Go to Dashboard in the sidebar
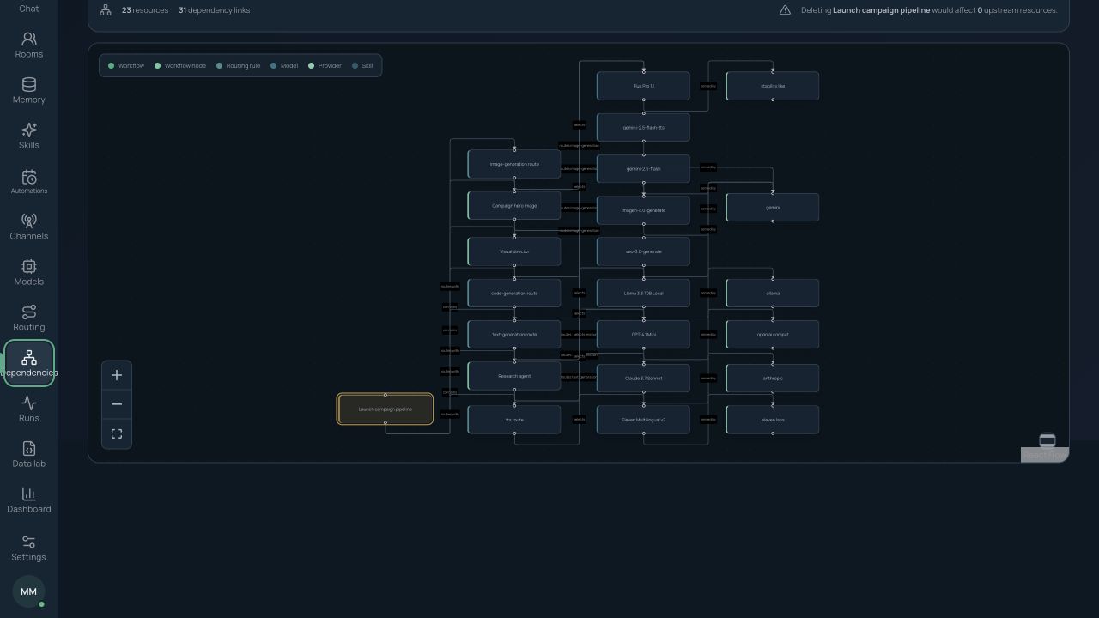This screenshot has height=618, width=1099. [x=28, y=500]
